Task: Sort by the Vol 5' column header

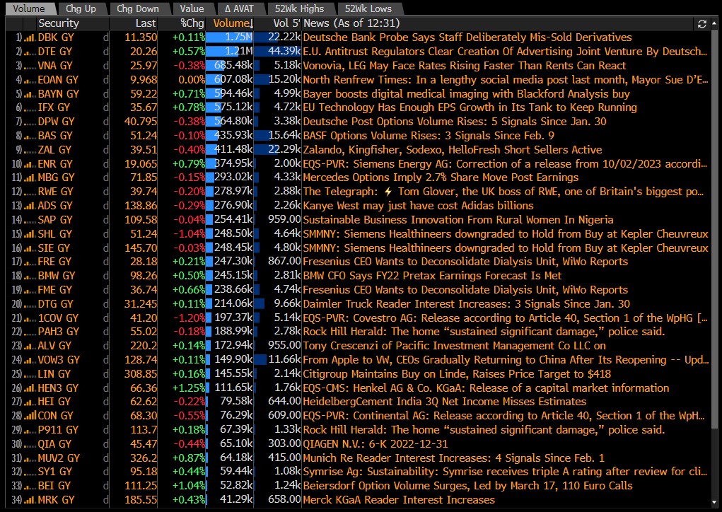Action: (x=286, y=23)
